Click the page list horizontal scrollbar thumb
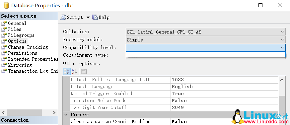The image size is (290, 125). [x=25, y=112]
